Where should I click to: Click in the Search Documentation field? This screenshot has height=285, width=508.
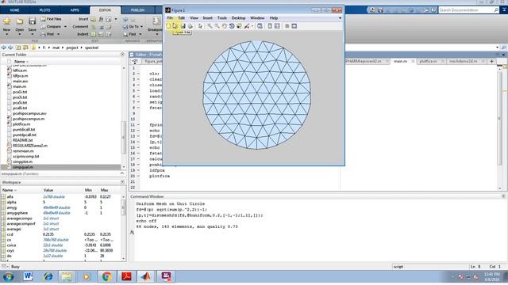(467, 10)
